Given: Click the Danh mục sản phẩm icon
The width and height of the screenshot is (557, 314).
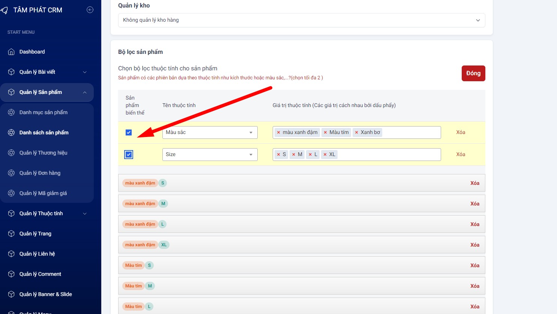Looking at the screenshot, I should [11, 113].
